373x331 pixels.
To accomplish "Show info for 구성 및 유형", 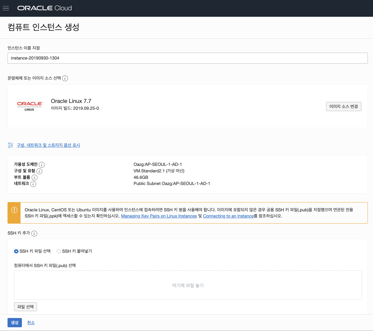I will pos(39,171).
